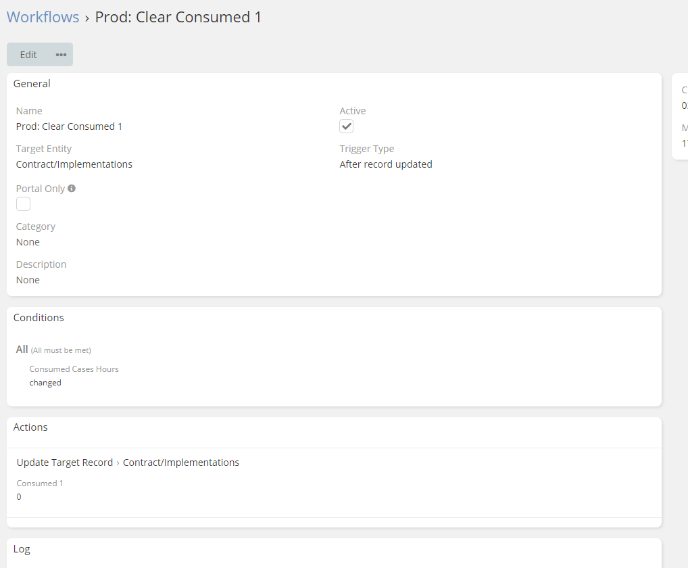Select the General panel header
The height and width of the screenshot is (568, 688).
[32, 84]
